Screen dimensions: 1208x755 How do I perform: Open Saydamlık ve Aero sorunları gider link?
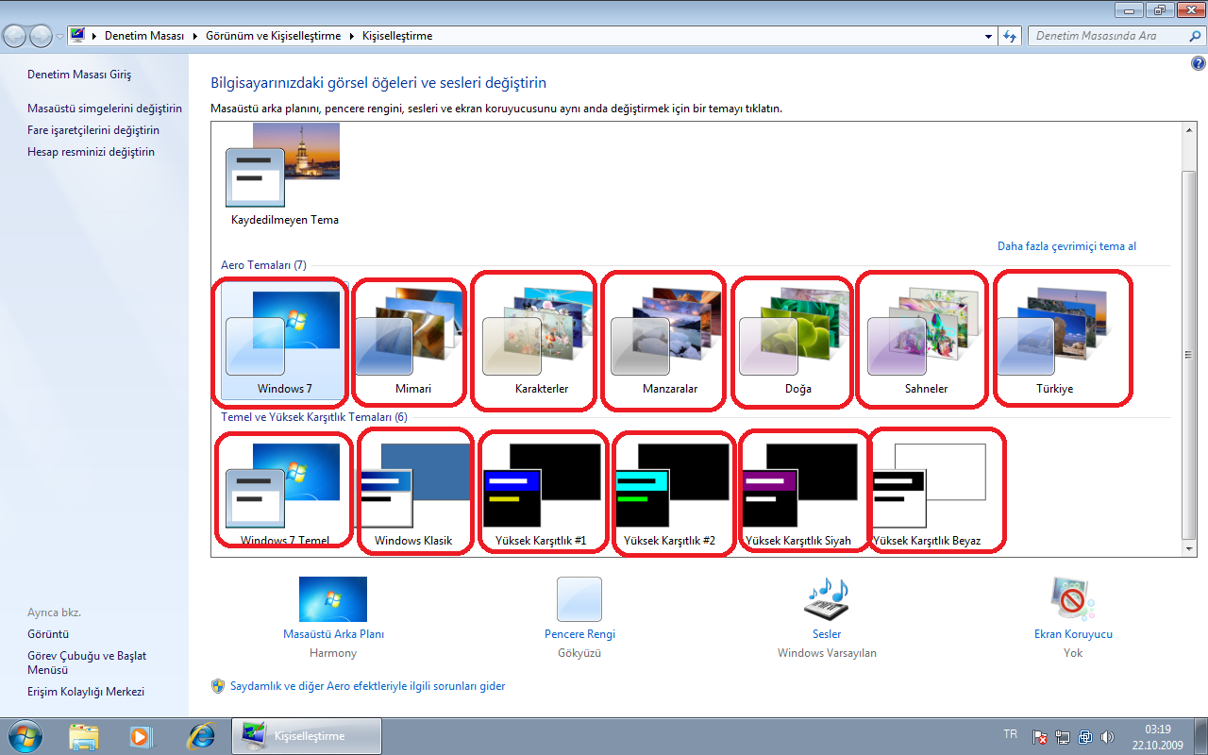tap(368, 686)
